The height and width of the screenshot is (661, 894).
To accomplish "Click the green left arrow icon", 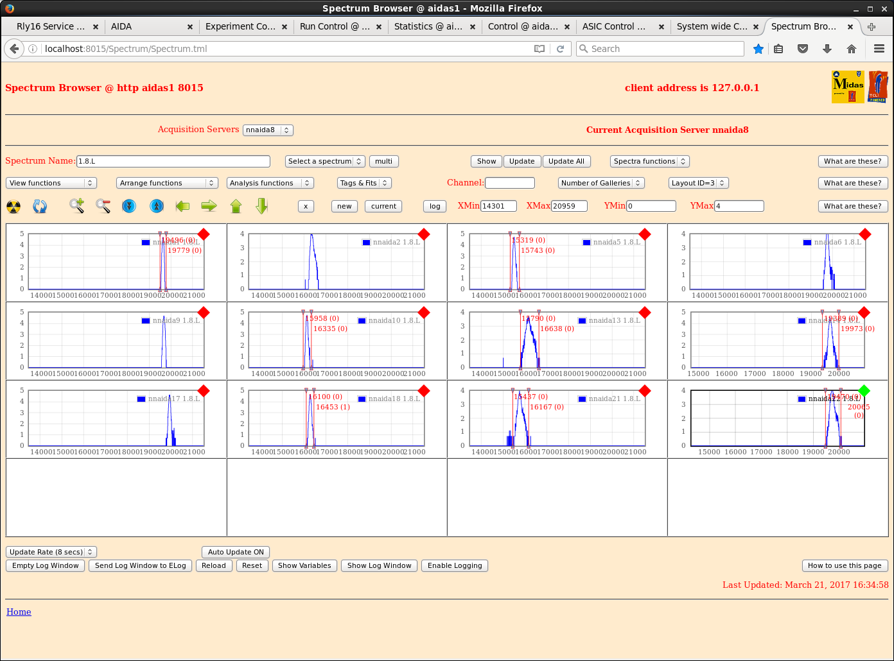I will click(182, 206).
